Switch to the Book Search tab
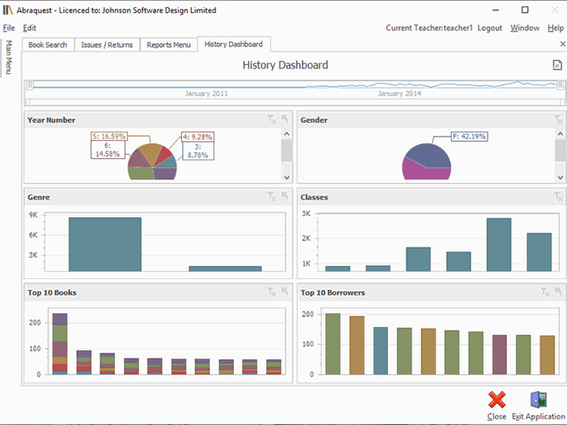 [x=47, y=45]
